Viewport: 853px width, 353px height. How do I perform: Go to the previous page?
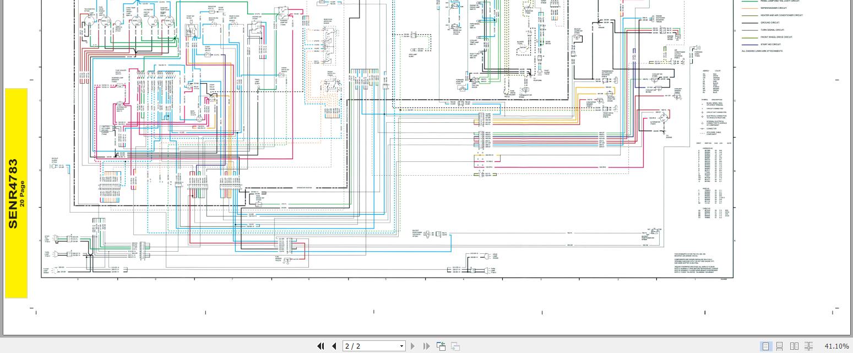(334, 346)
